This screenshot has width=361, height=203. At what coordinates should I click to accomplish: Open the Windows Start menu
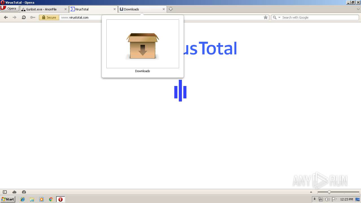tap(8, 199)
